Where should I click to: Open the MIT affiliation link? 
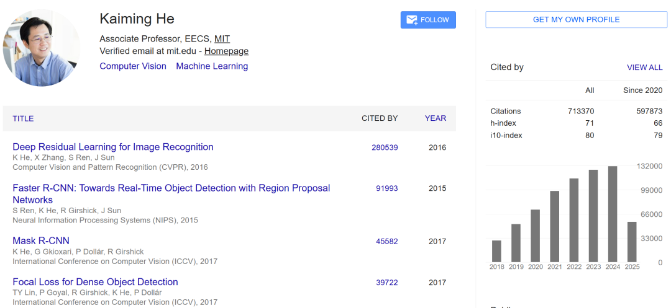(222, 39)
